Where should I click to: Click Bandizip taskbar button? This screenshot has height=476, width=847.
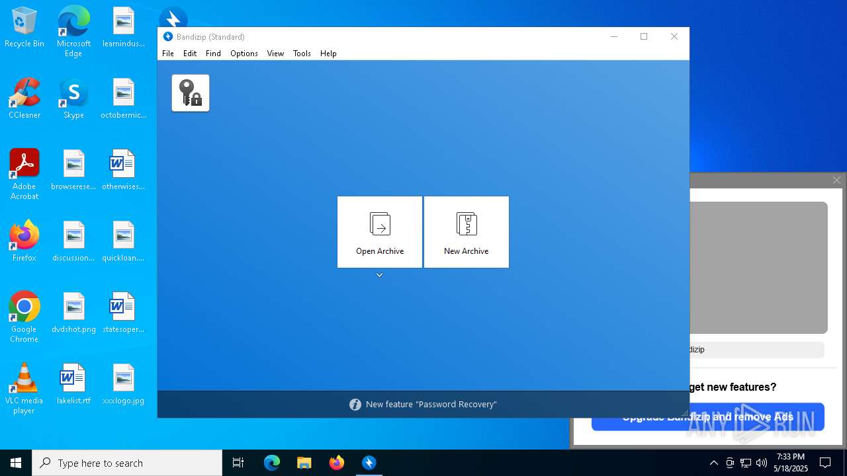369,463
